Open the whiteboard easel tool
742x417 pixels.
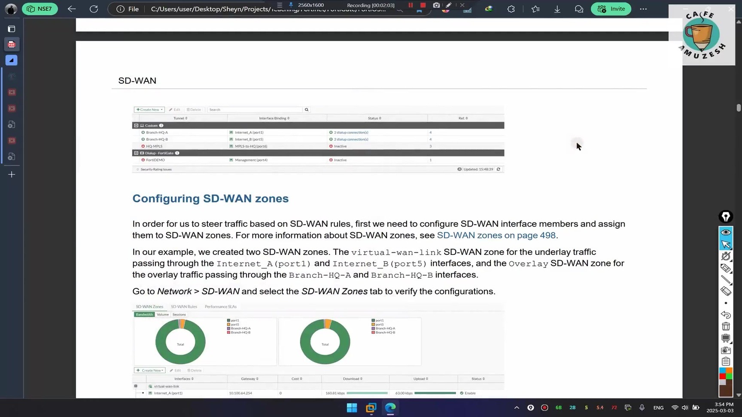pyautogui.click(x=726, y=338)
